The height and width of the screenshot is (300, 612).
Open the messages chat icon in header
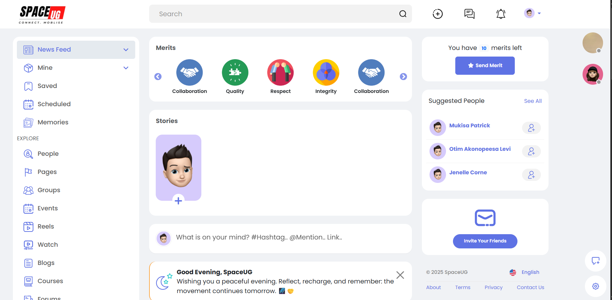(469, 14)
